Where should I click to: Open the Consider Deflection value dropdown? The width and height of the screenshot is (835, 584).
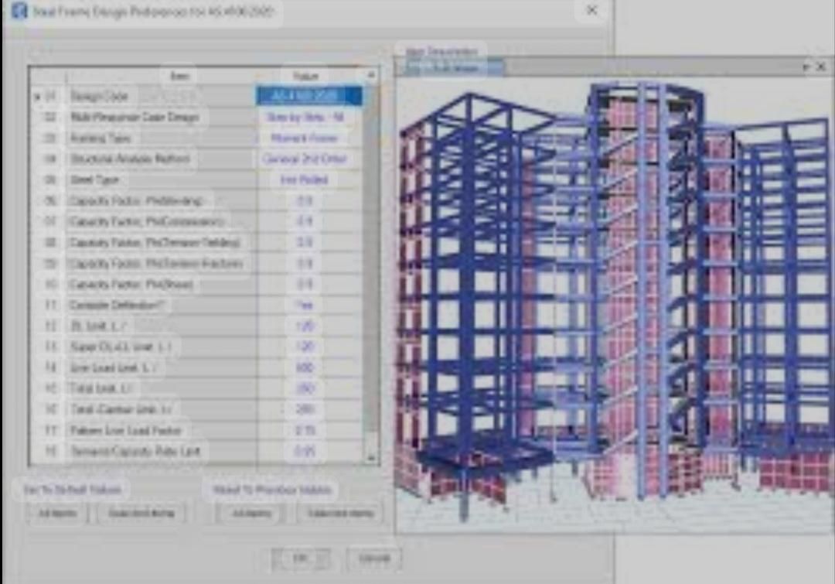coord(309,305)
